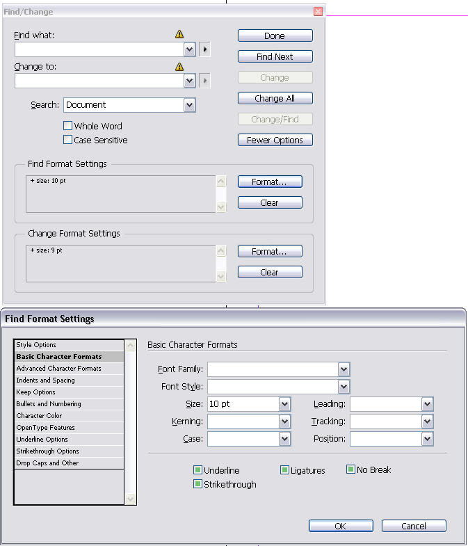
Task: Open the Font Style dropdown
Action: [344, 387]
